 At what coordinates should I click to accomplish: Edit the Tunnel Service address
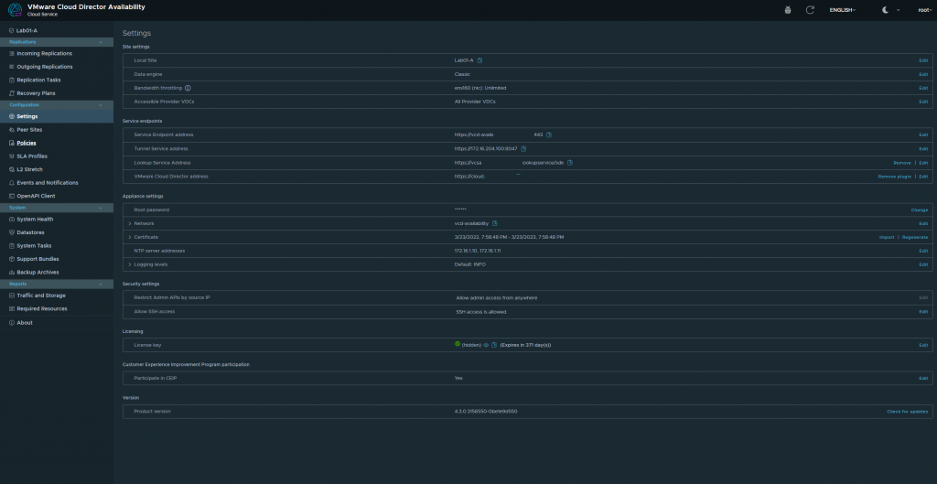coord(923,149)
